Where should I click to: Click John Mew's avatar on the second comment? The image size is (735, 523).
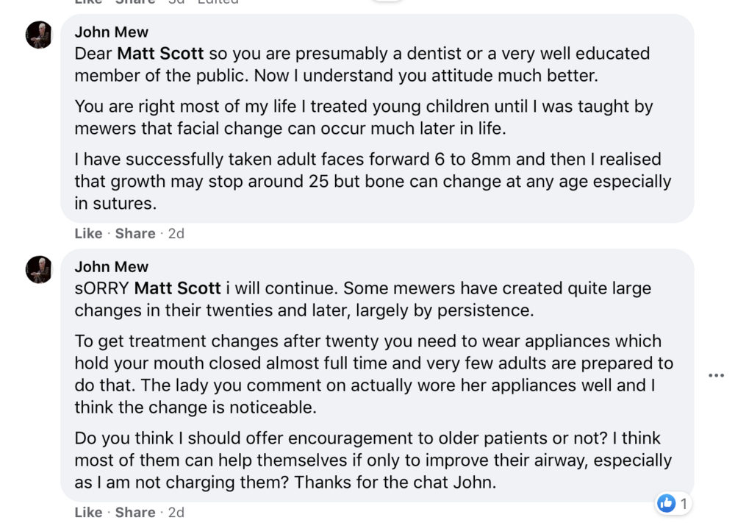[39, 269]
